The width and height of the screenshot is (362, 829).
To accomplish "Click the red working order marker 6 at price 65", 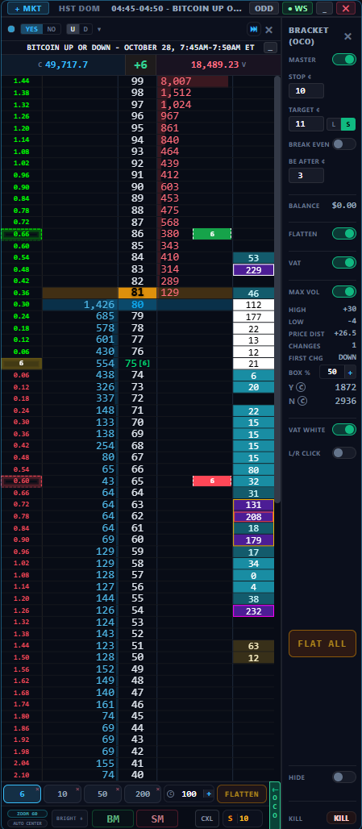I will [212, 481].
